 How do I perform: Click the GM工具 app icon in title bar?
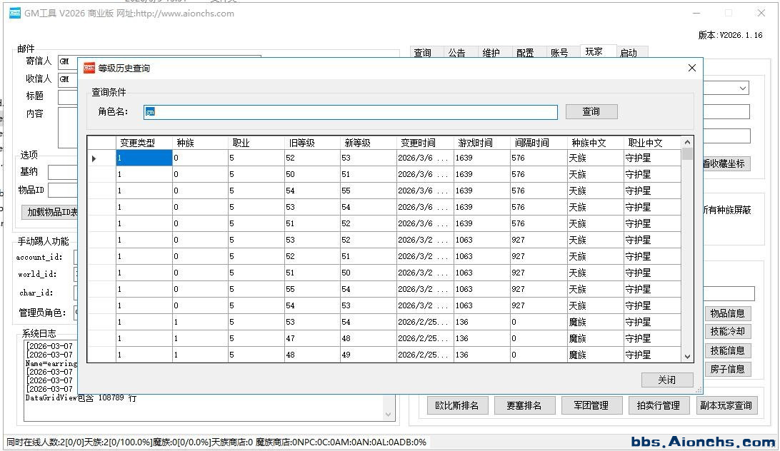point(14,13)
